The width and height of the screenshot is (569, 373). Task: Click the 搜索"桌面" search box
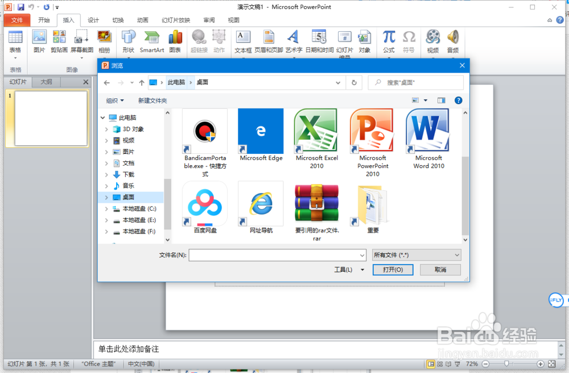tap(415, 82)
